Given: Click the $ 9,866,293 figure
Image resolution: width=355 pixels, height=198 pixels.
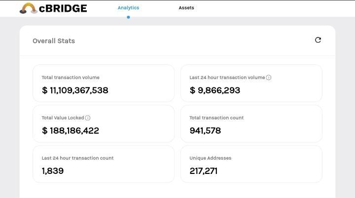Looking at the screenshot, I should pos(215,90).
